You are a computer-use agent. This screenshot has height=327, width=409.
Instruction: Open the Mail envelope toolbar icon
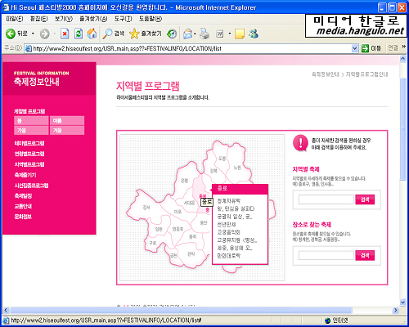pyautogui.click(x=187, y=34)
